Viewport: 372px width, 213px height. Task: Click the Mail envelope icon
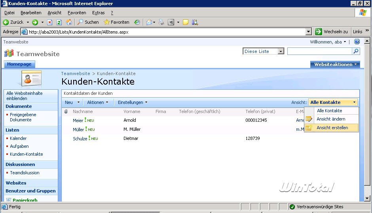click(150, 23)
